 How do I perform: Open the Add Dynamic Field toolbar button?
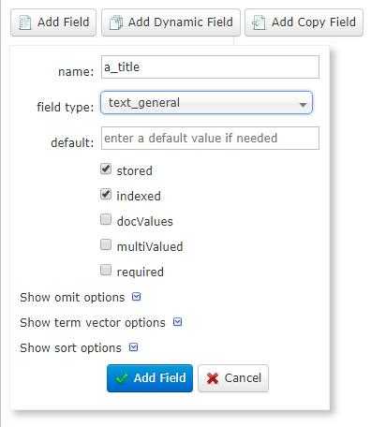(171, 22)
